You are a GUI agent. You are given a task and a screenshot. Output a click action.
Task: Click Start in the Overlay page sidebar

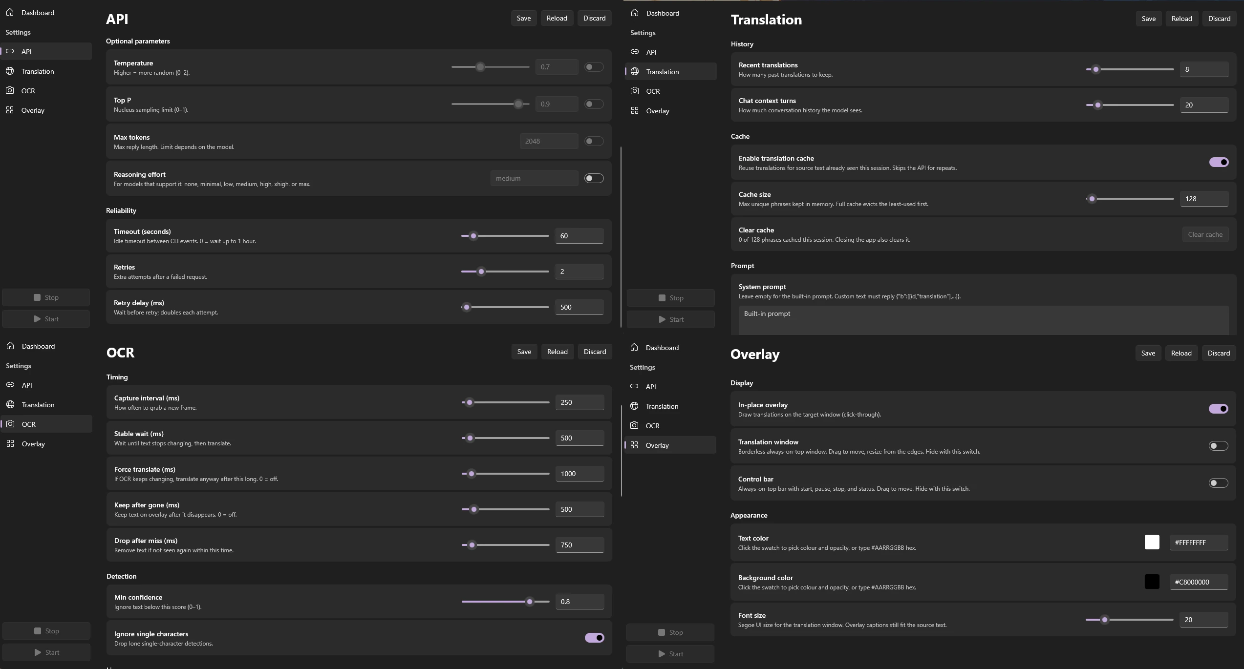point(670,653)
